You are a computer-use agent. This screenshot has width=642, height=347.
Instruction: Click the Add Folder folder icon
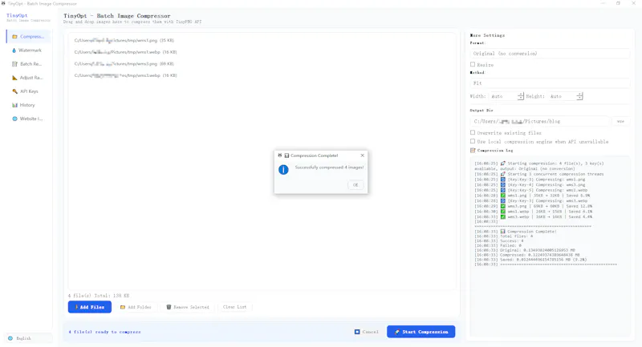(x=123, y=307)
